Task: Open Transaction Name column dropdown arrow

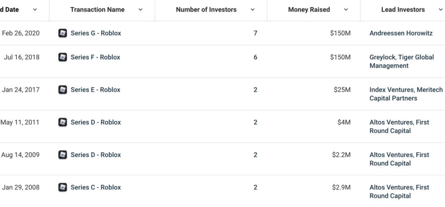Action: [141, 10]
